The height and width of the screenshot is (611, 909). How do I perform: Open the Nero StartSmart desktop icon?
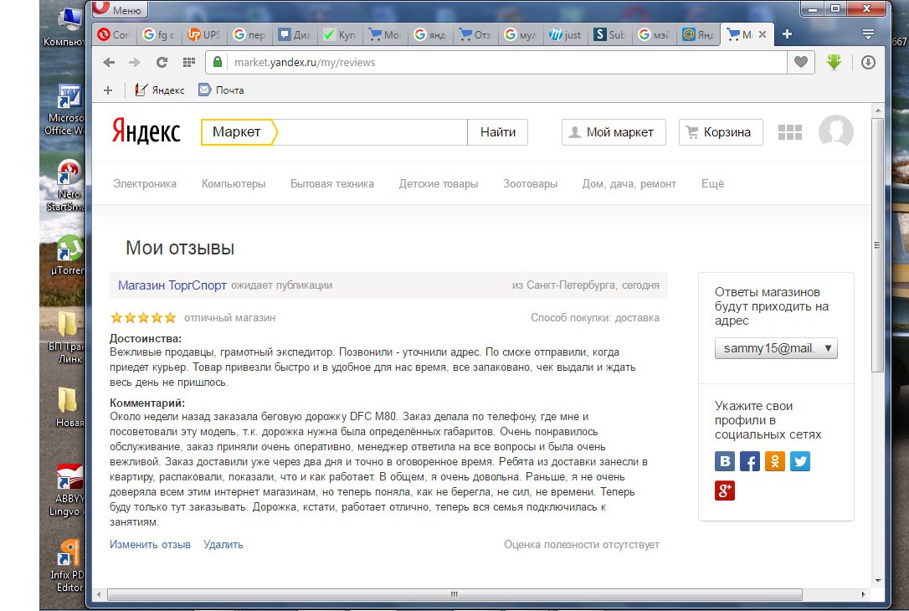tap(66, 186)
